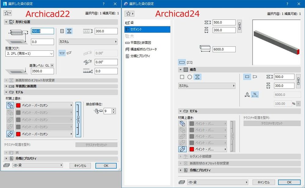Click beam length field 6000.0 in Archicad24
The width and height of the screenshot is (305, 188).
click(224, 49)
